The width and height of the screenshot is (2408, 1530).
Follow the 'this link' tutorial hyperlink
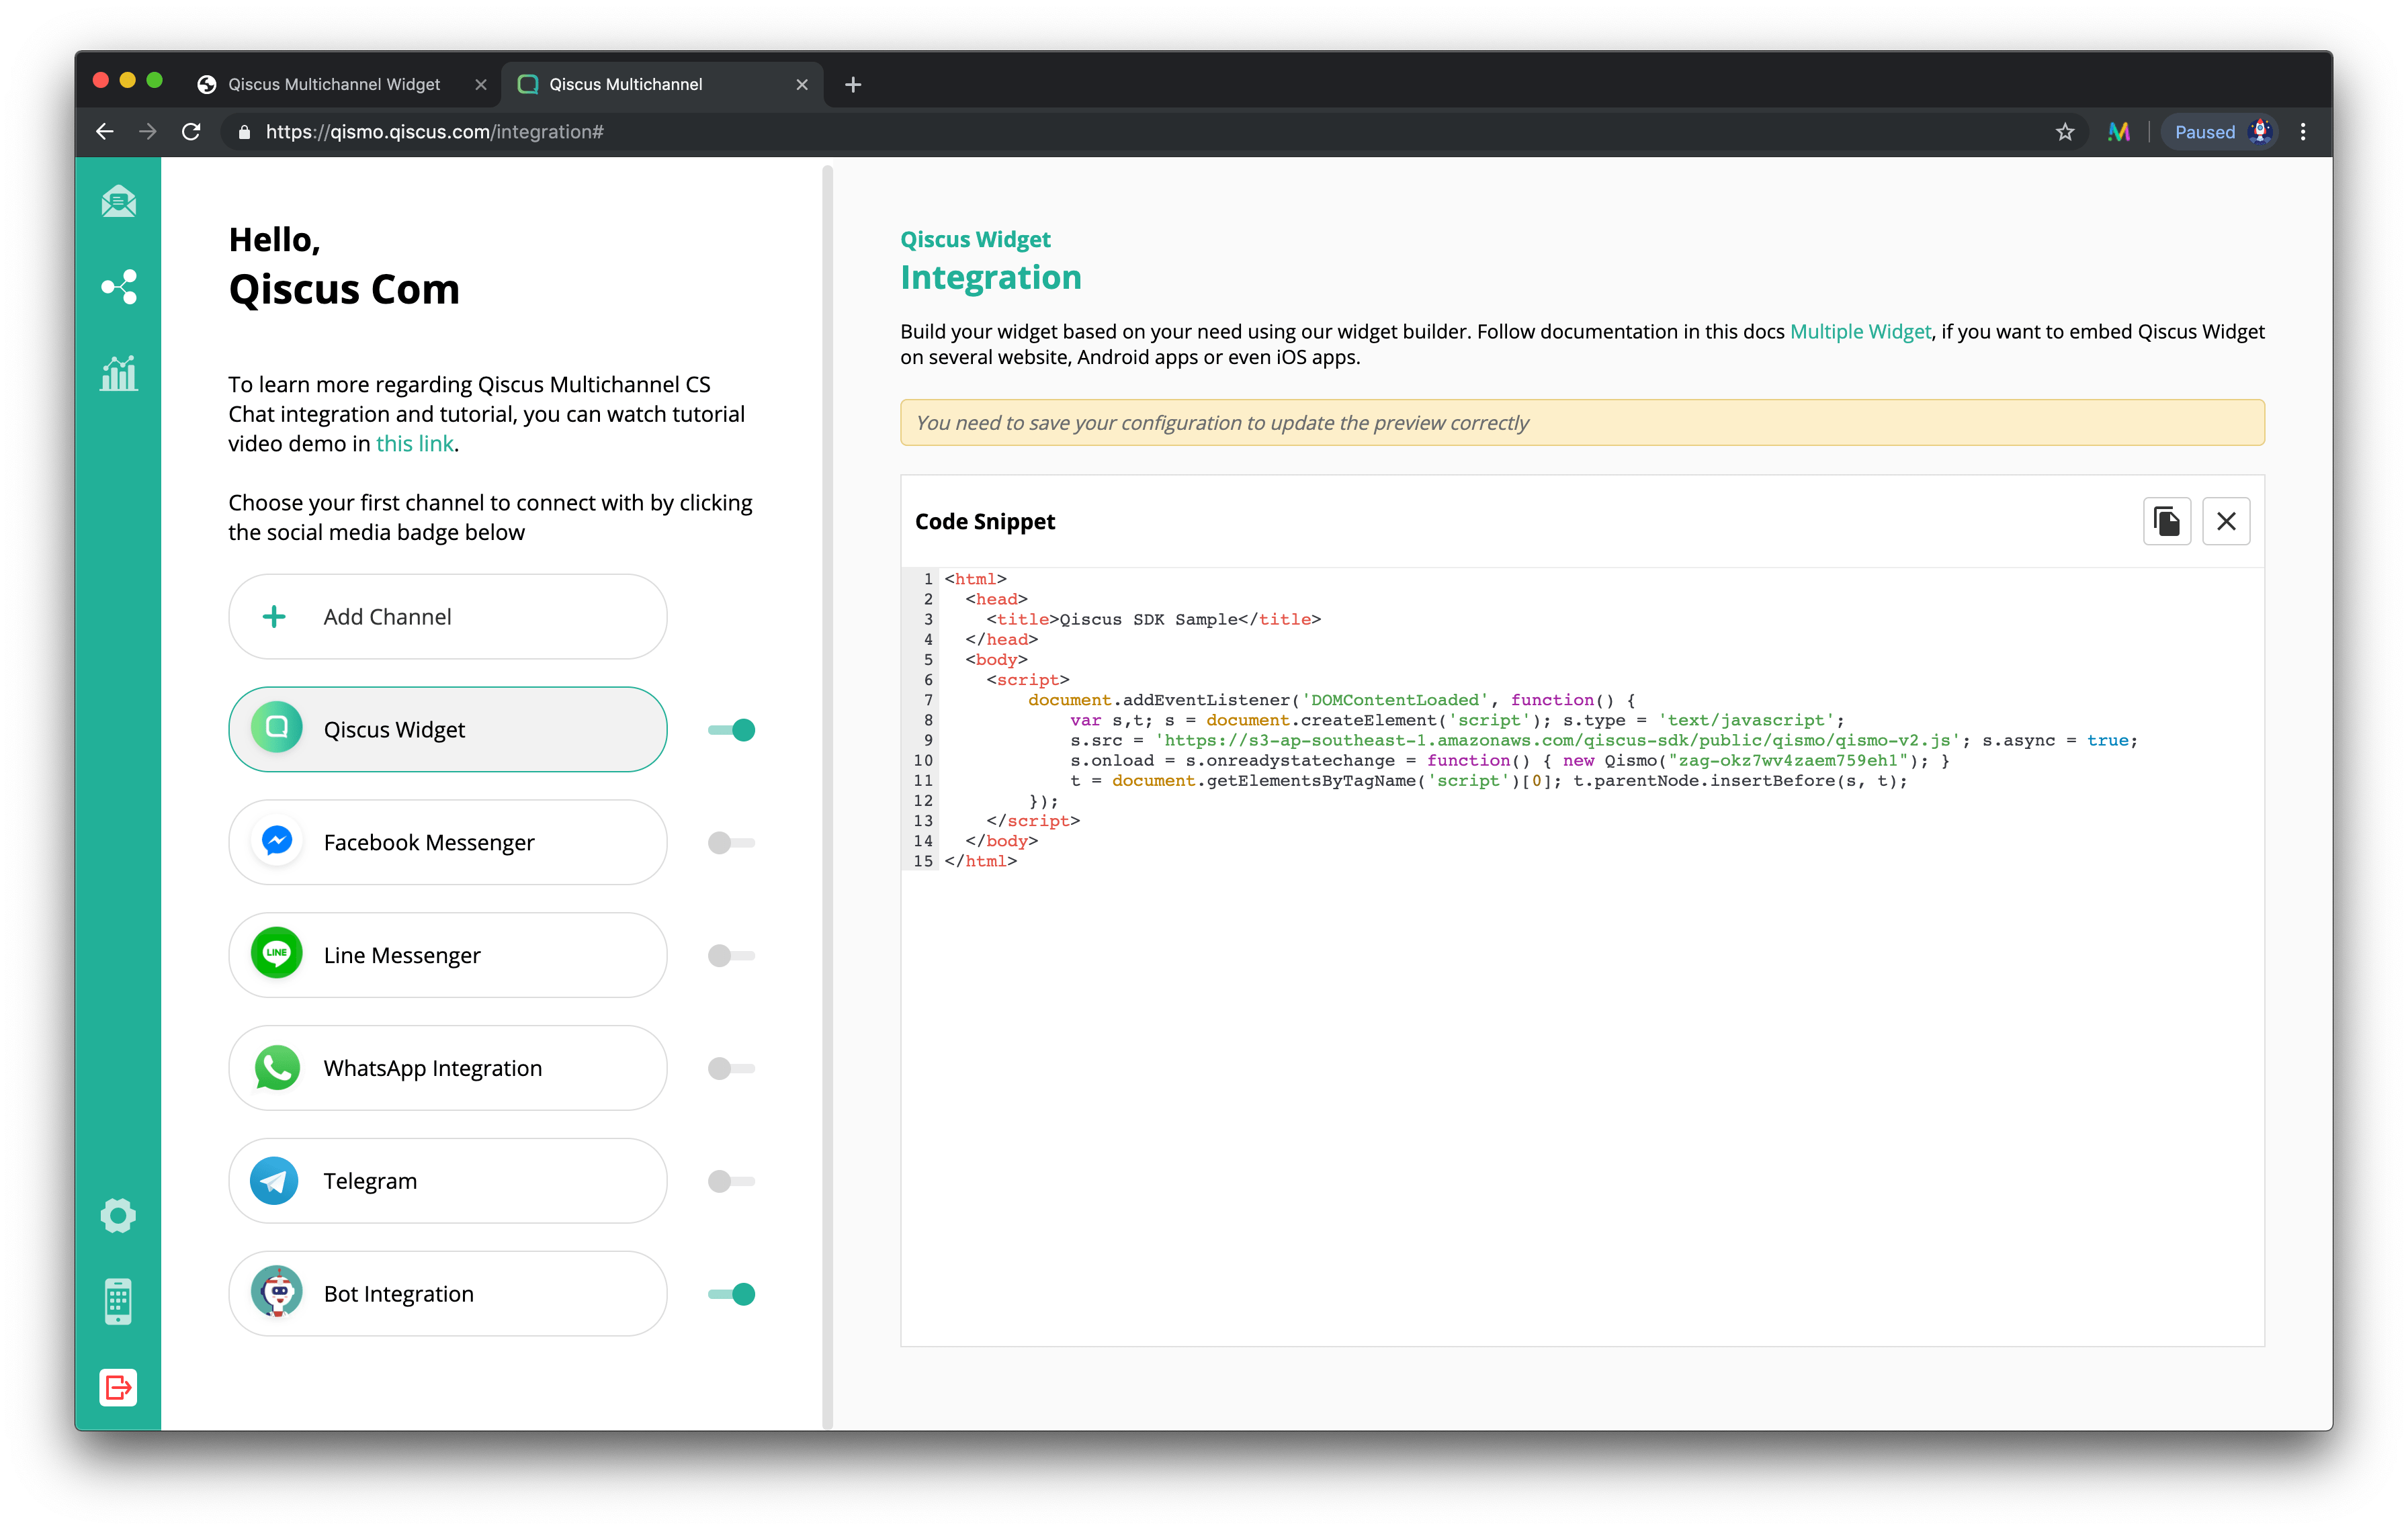(414, 444)
